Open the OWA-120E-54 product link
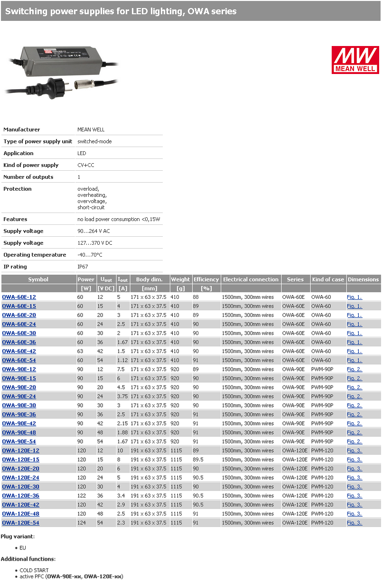The width and height of the screenshot is (382, 583). (x=21, y=523)
